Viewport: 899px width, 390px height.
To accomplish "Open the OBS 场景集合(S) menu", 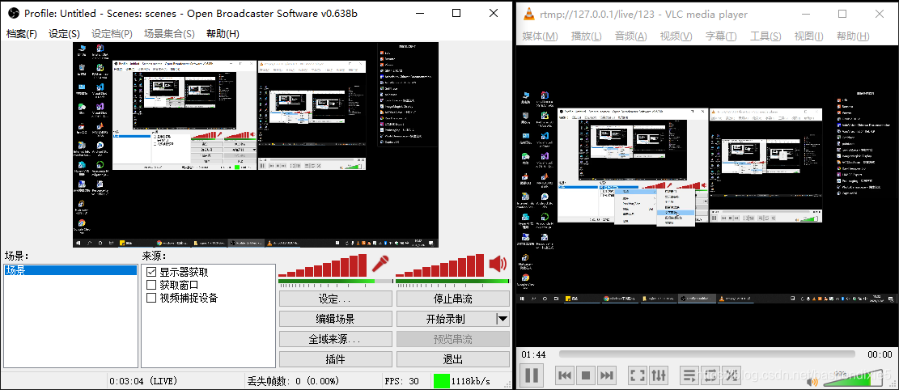I will tap(169, 34).
